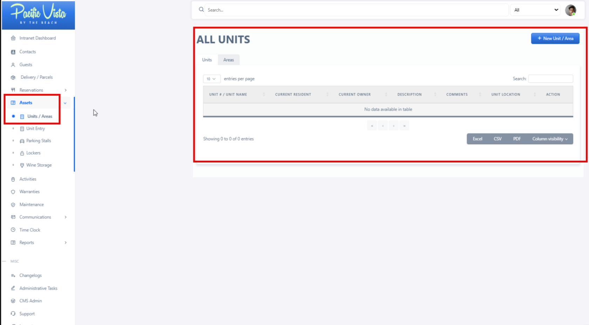Image resolution: width=589 pixels, height=325 pixels.
Task: Click the Contacts address book icon
Action: pyautogui.click(x=13, y=52)
